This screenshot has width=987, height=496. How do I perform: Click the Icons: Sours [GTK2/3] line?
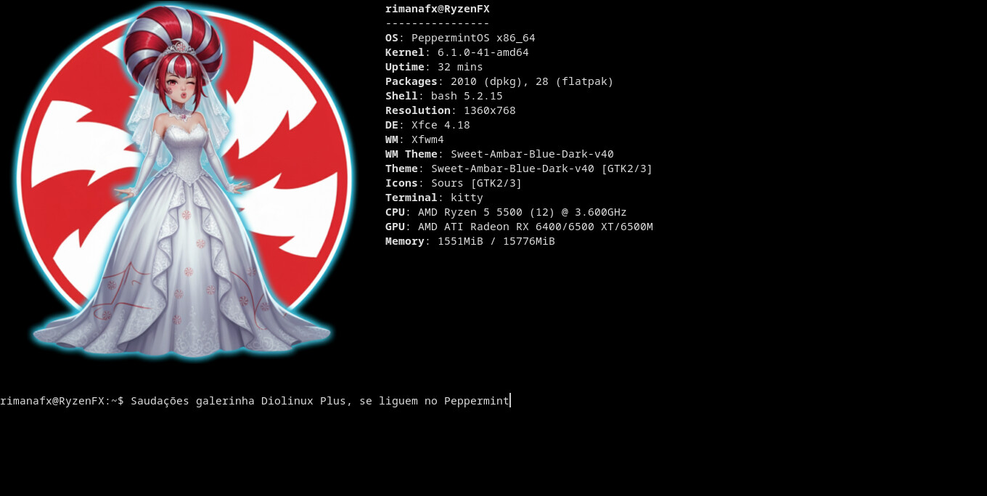(454, 183)
